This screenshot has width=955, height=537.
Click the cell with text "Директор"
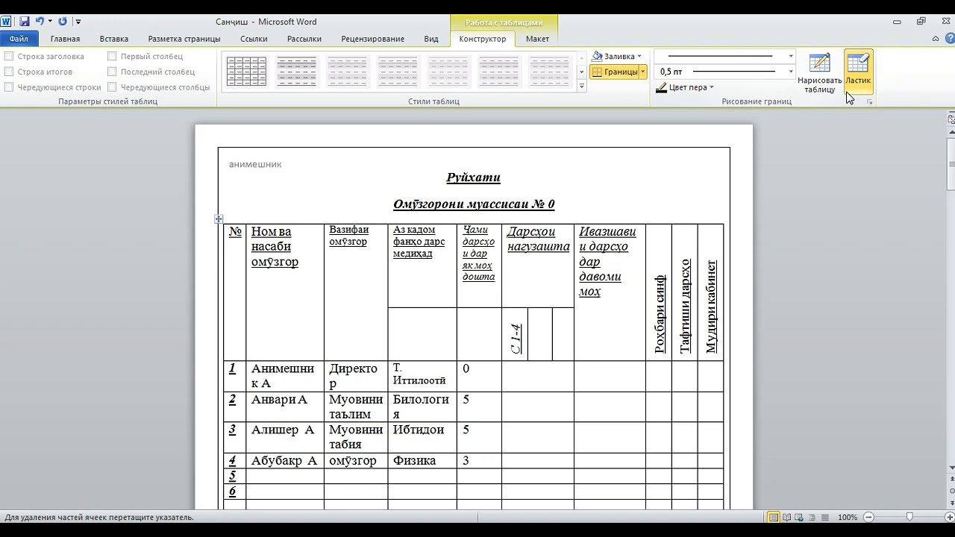coord(356,376)
